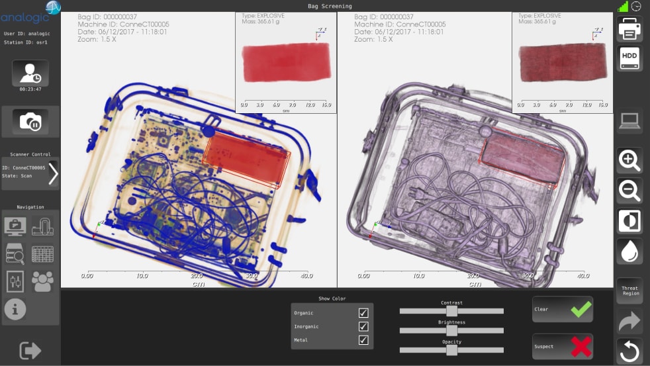
Task: Click the logout exit icon
Action: pos(30,351)
